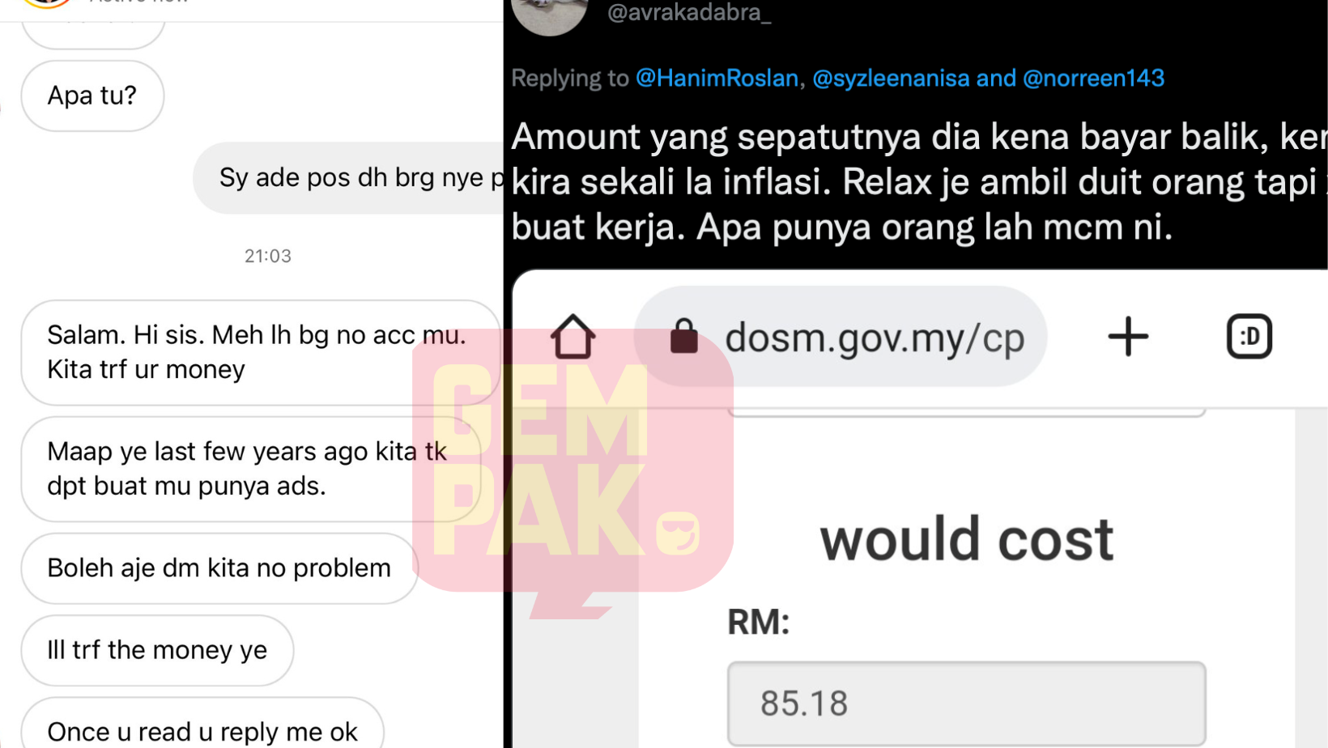1328x748 pixels.
Task: Select the 'Apa tu?' message bubble
Action: [92, 96]
